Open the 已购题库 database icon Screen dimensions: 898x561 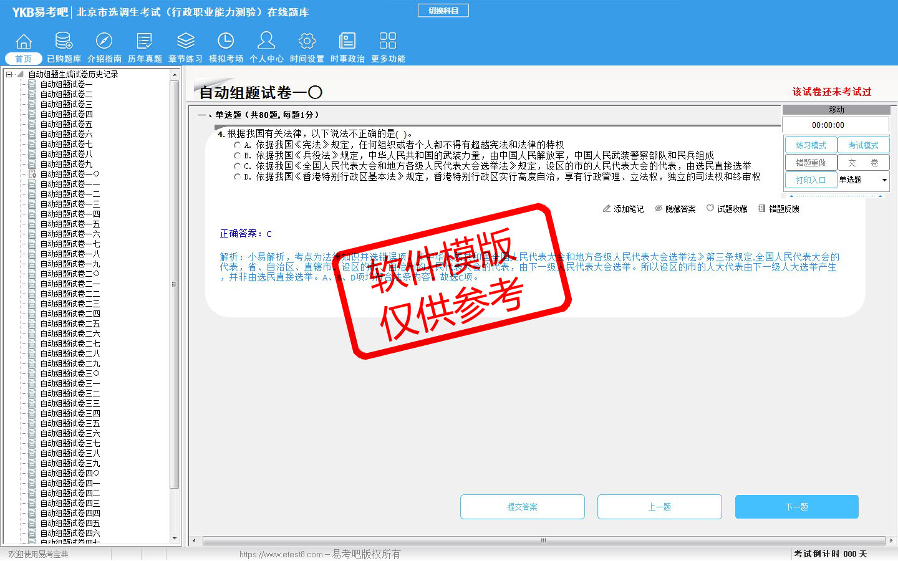click(64, 42)
